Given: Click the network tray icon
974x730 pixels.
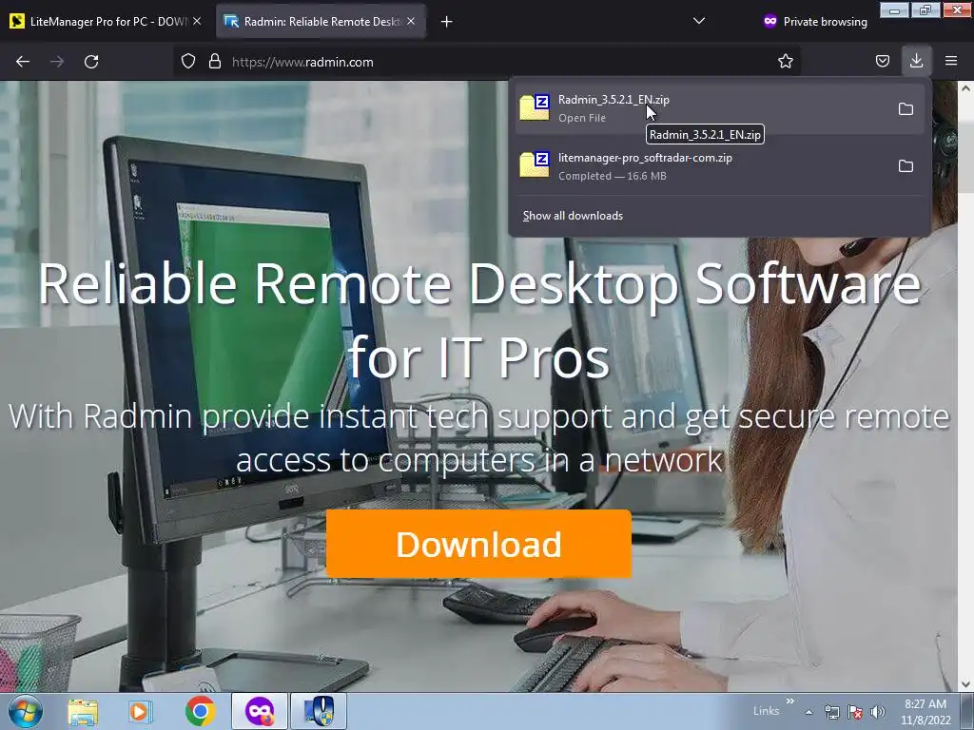Looking at the screenshot, I should [831, 712].
